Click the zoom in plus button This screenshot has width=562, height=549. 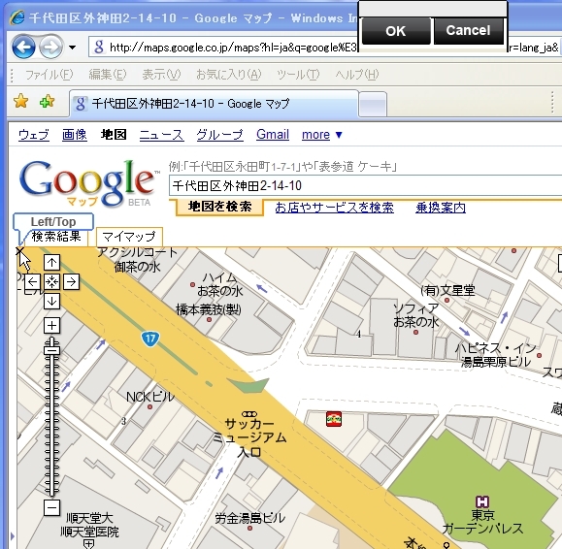click(51, 326)
